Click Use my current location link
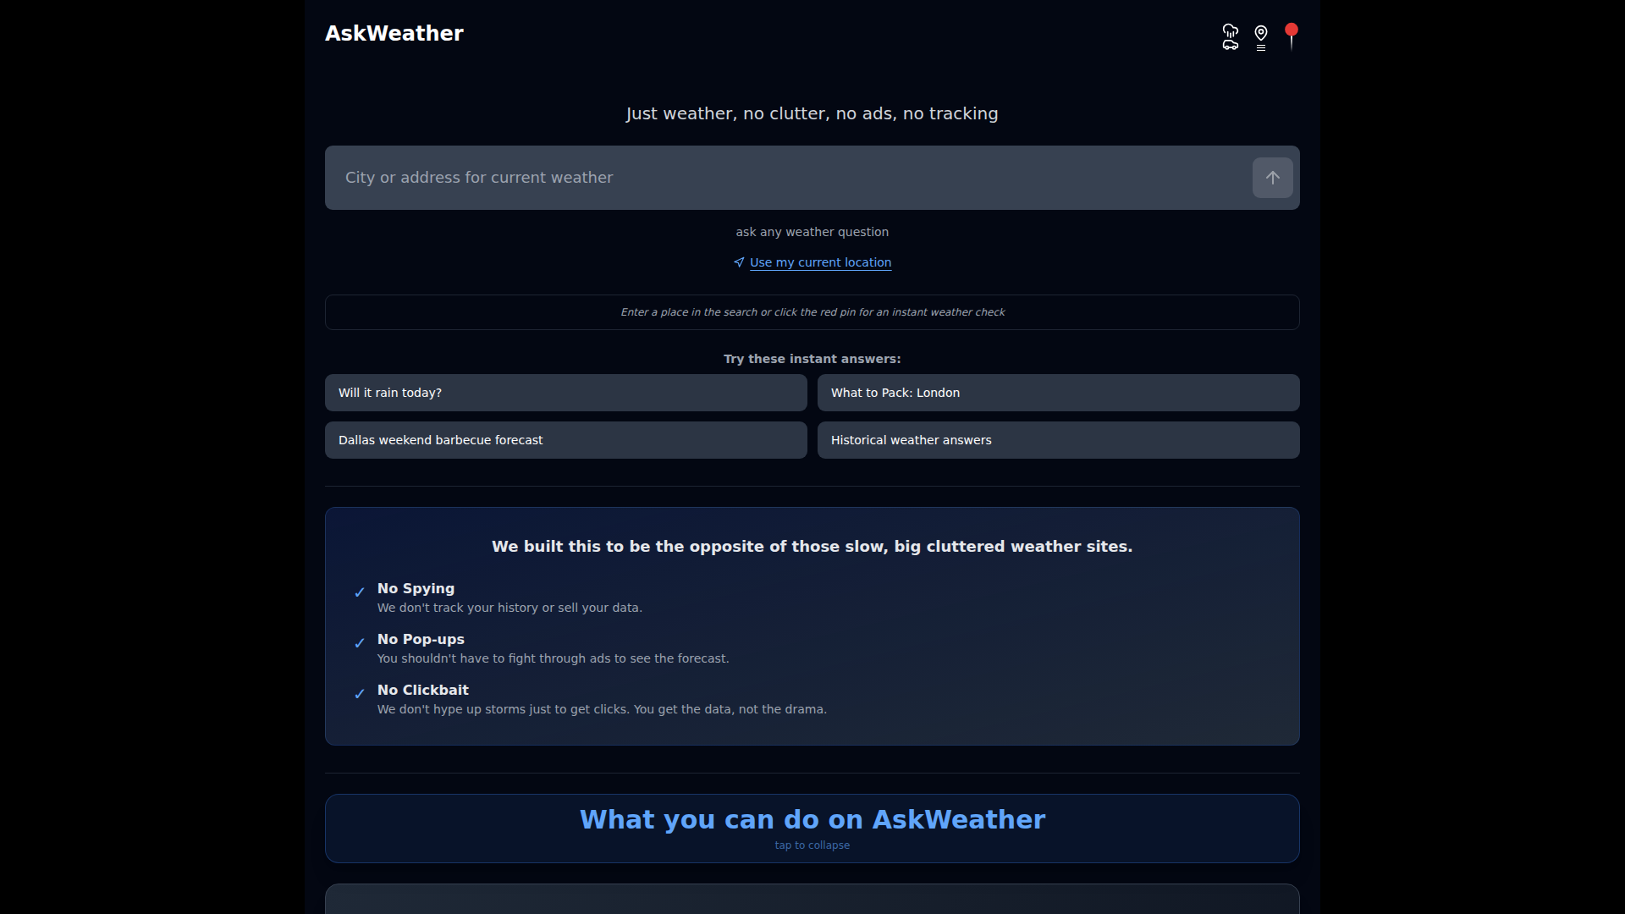This screenshot has height=914, width=1625. (x=820, y=262)
